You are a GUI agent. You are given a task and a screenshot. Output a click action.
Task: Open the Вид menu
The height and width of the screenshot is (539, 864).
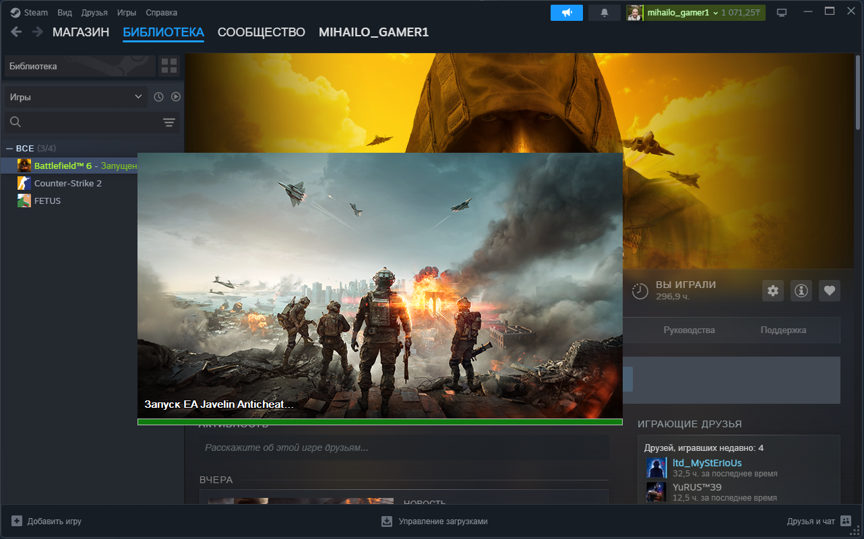click(65, 13)
